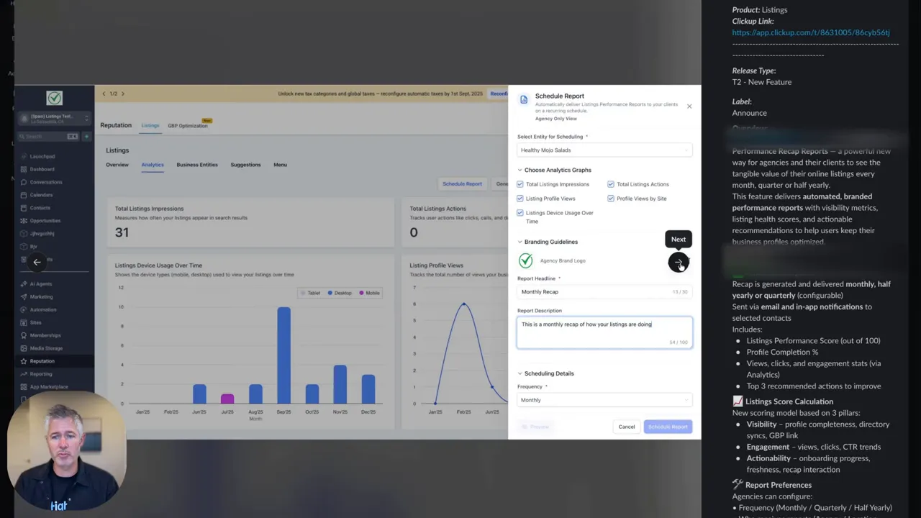Select the Calendars sidebar icon
Screen dimensions: 921x518
[x=41, y=194]
